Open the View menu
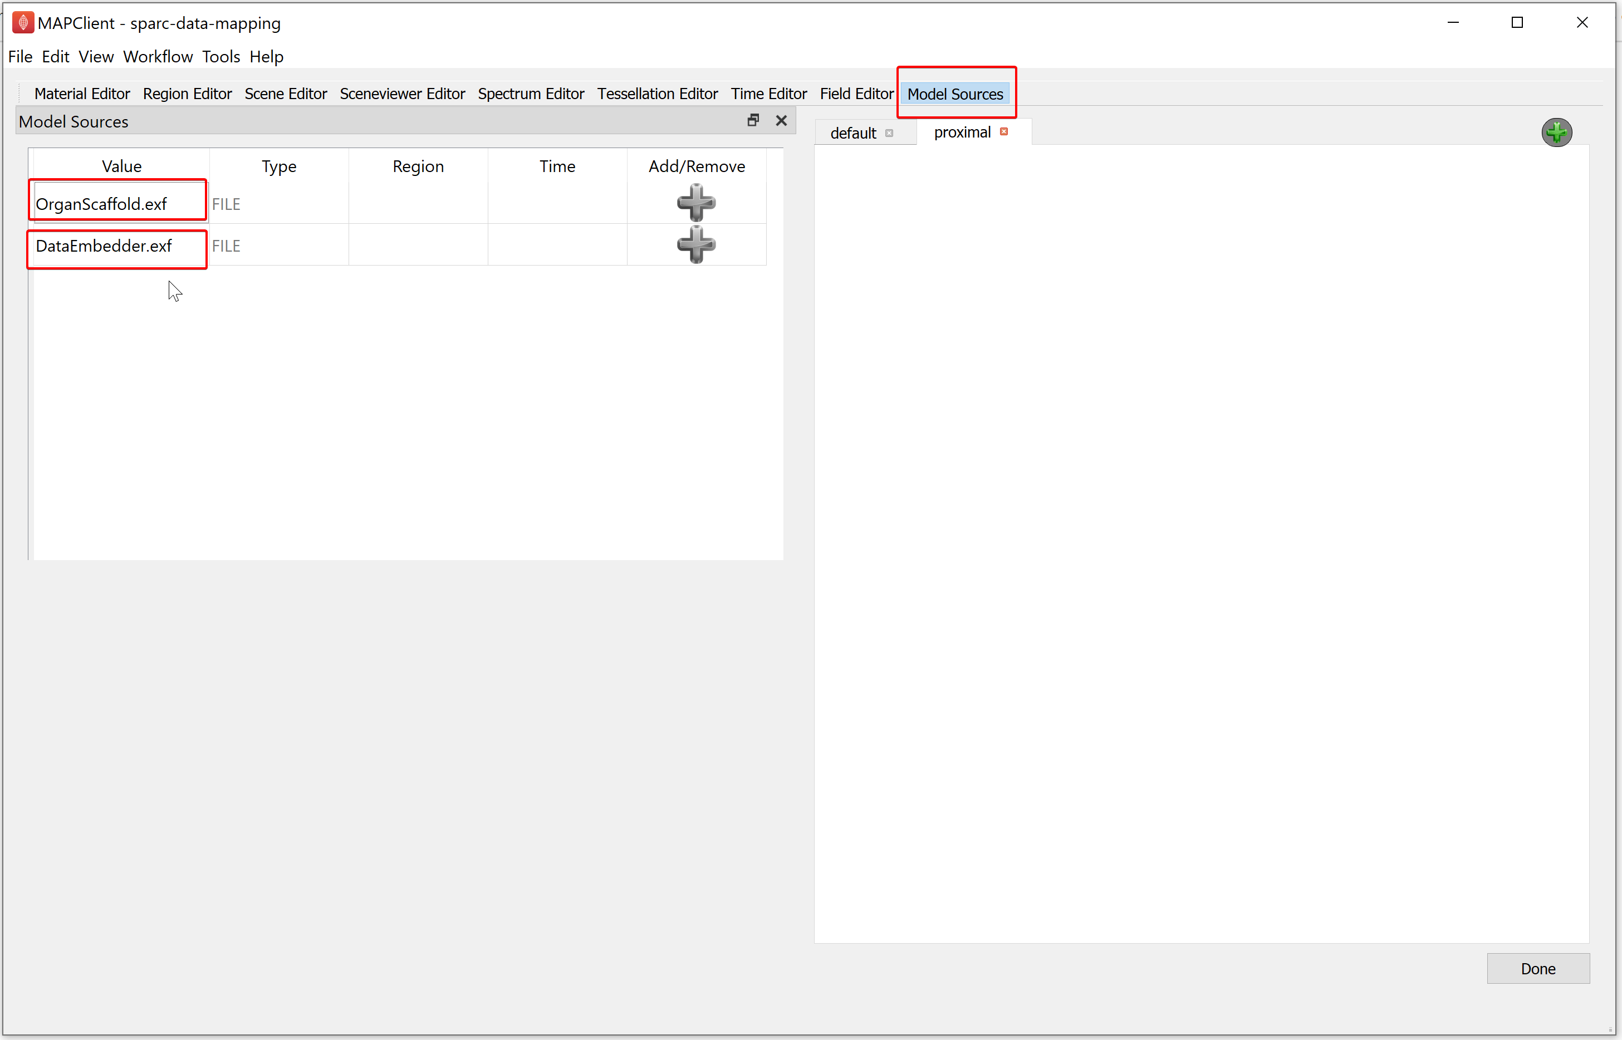1622x1040 pixels. tap(96, 57)
